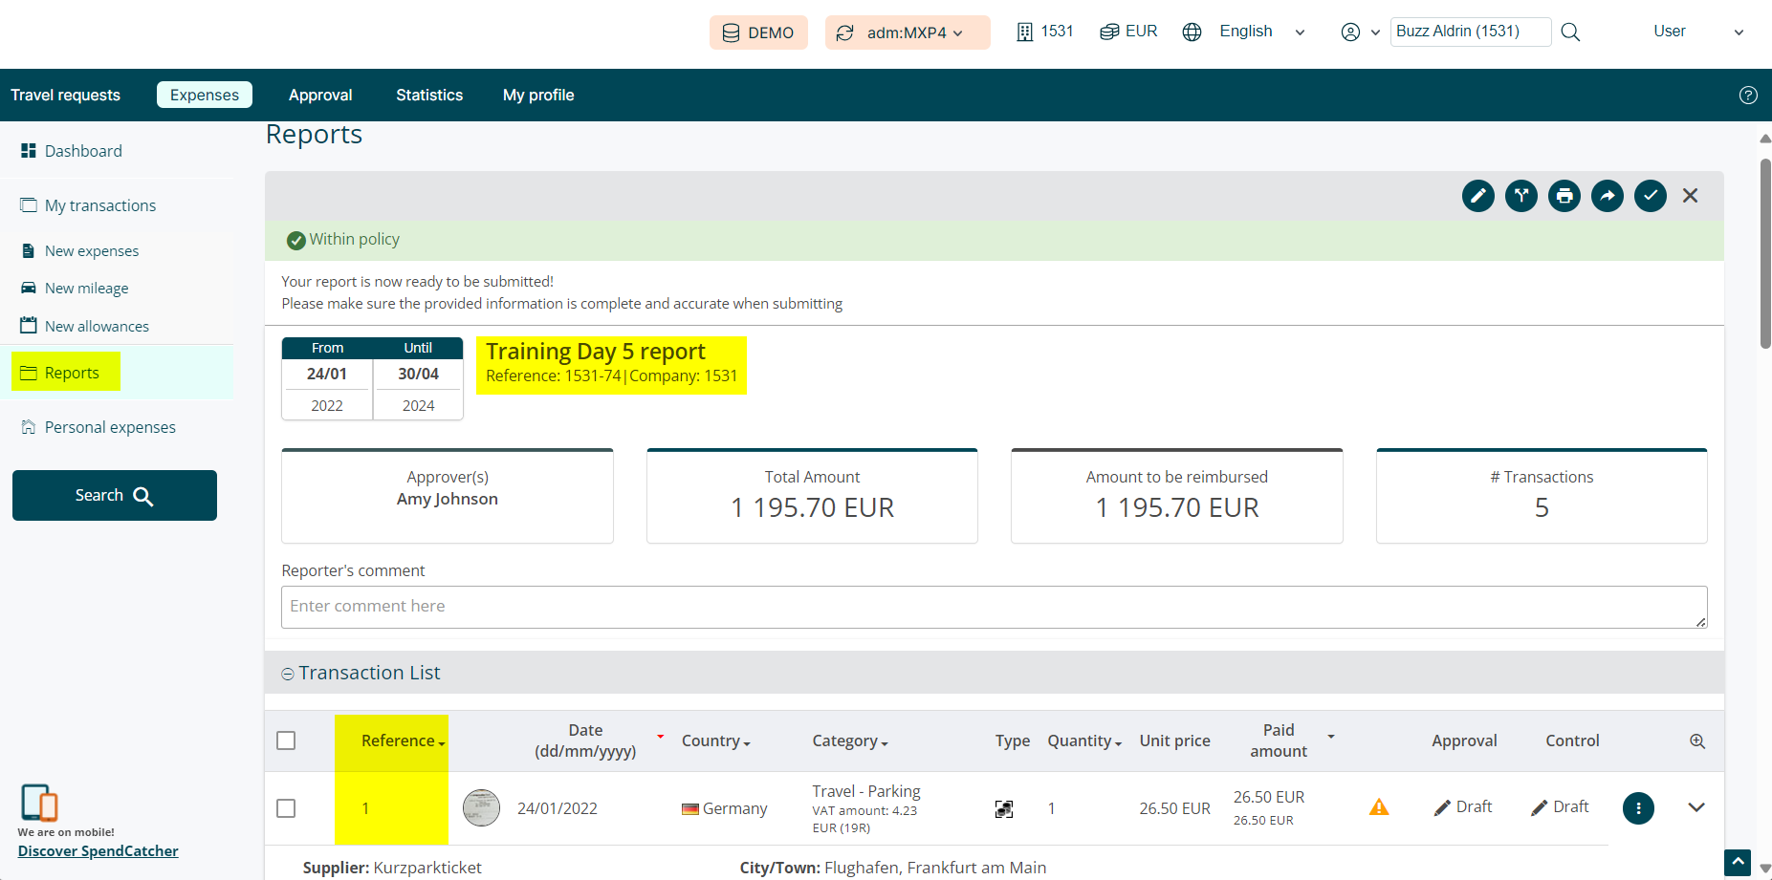Expand the transaction 1 row chevron
Viewport: 1772px width, 880px height.
pos(1696,807)
